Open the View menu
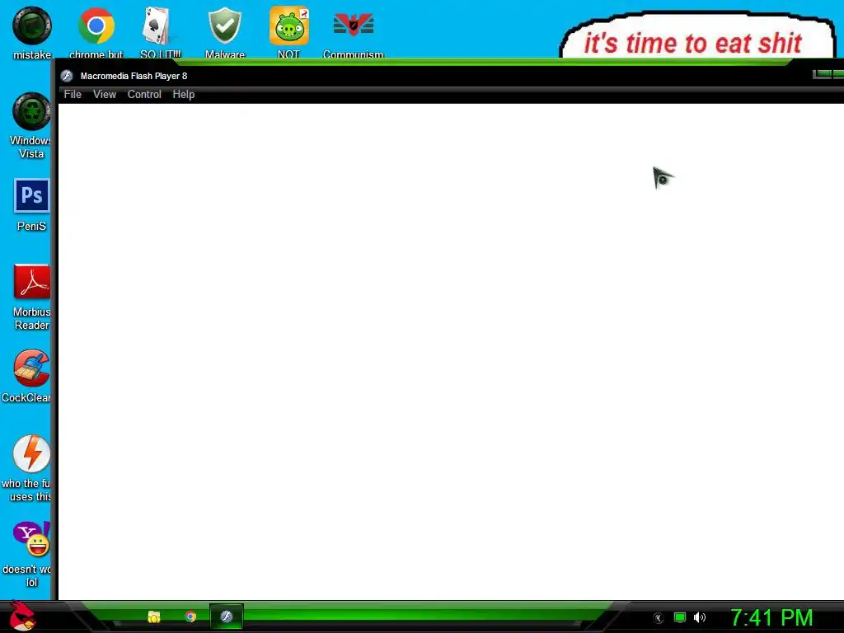 tap(105, 94)
